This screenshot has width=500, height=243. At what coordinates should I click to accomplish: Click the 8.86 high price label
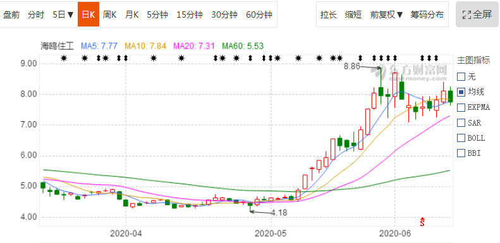(352, 66)
